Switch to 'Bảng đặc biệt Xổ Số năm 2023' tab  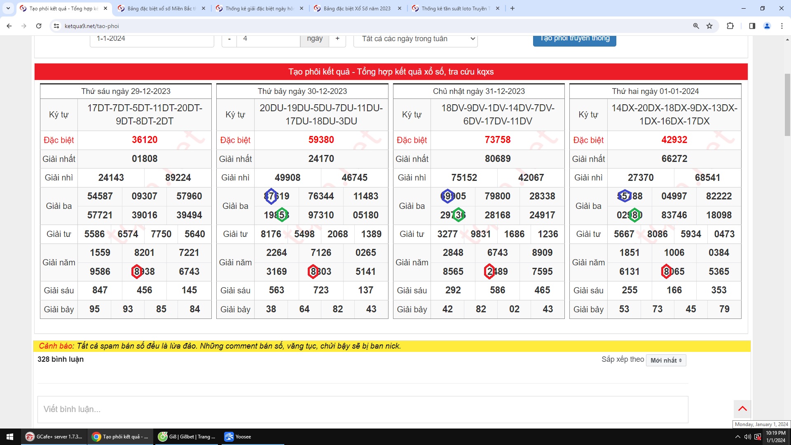tap(357, 8)
